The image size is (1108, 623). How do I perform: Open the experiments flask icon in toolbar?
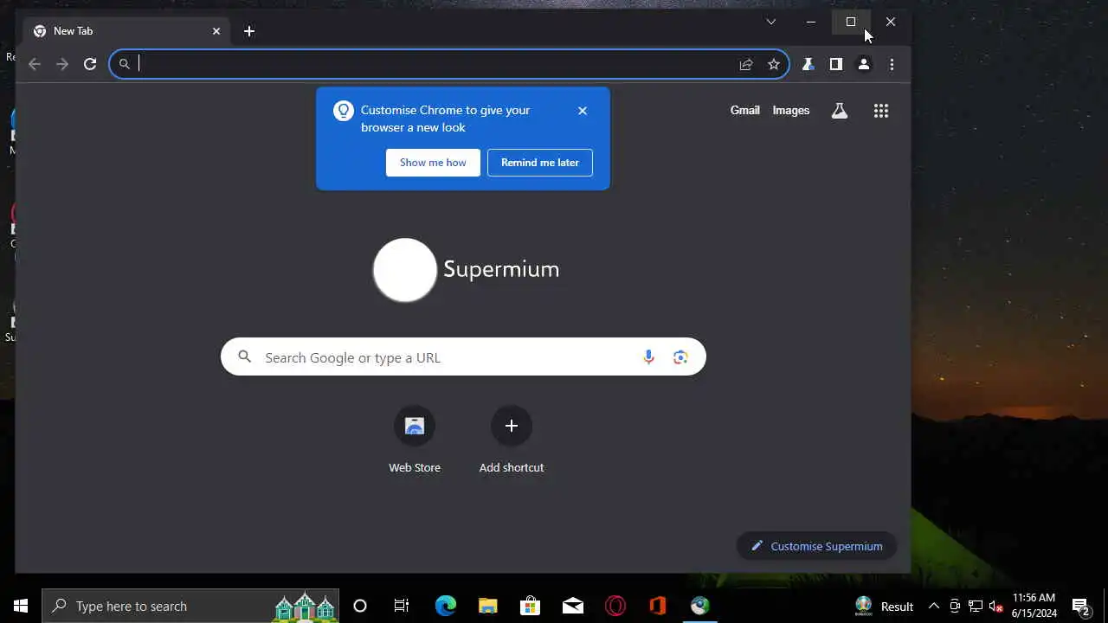808,64
